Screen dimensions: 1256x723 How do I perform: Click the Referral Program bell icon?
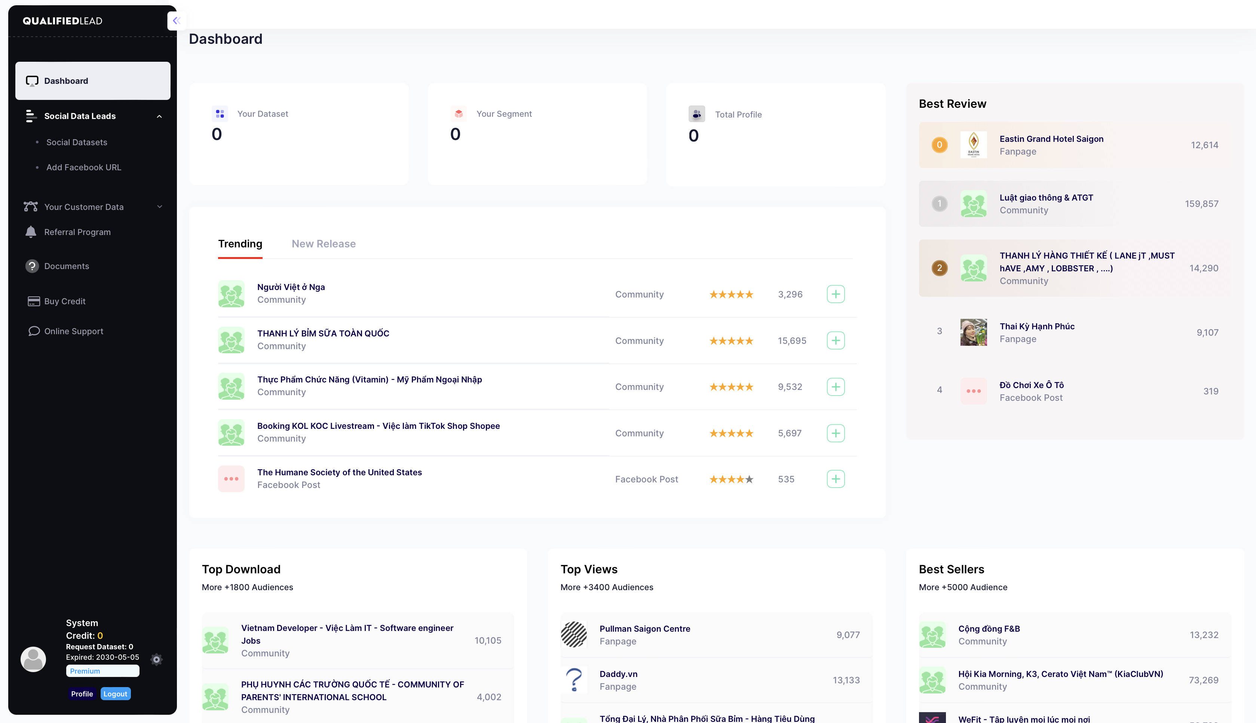point(31,232)
